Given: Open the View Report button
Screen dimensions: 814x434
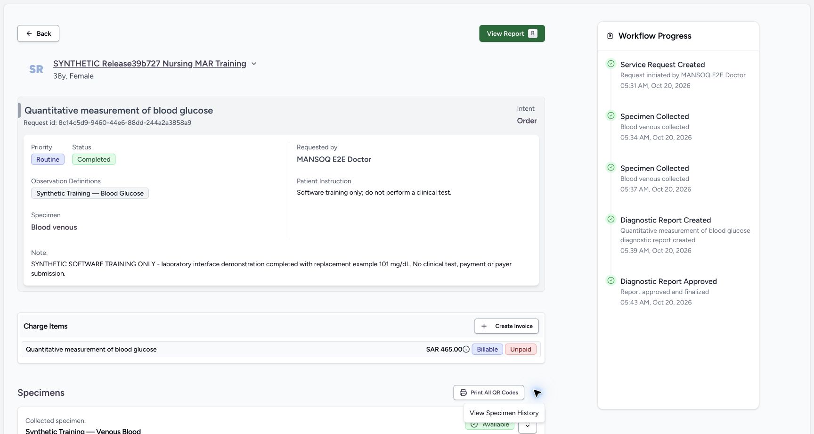Looking at the screenshot, I should (x=512, y=33).
